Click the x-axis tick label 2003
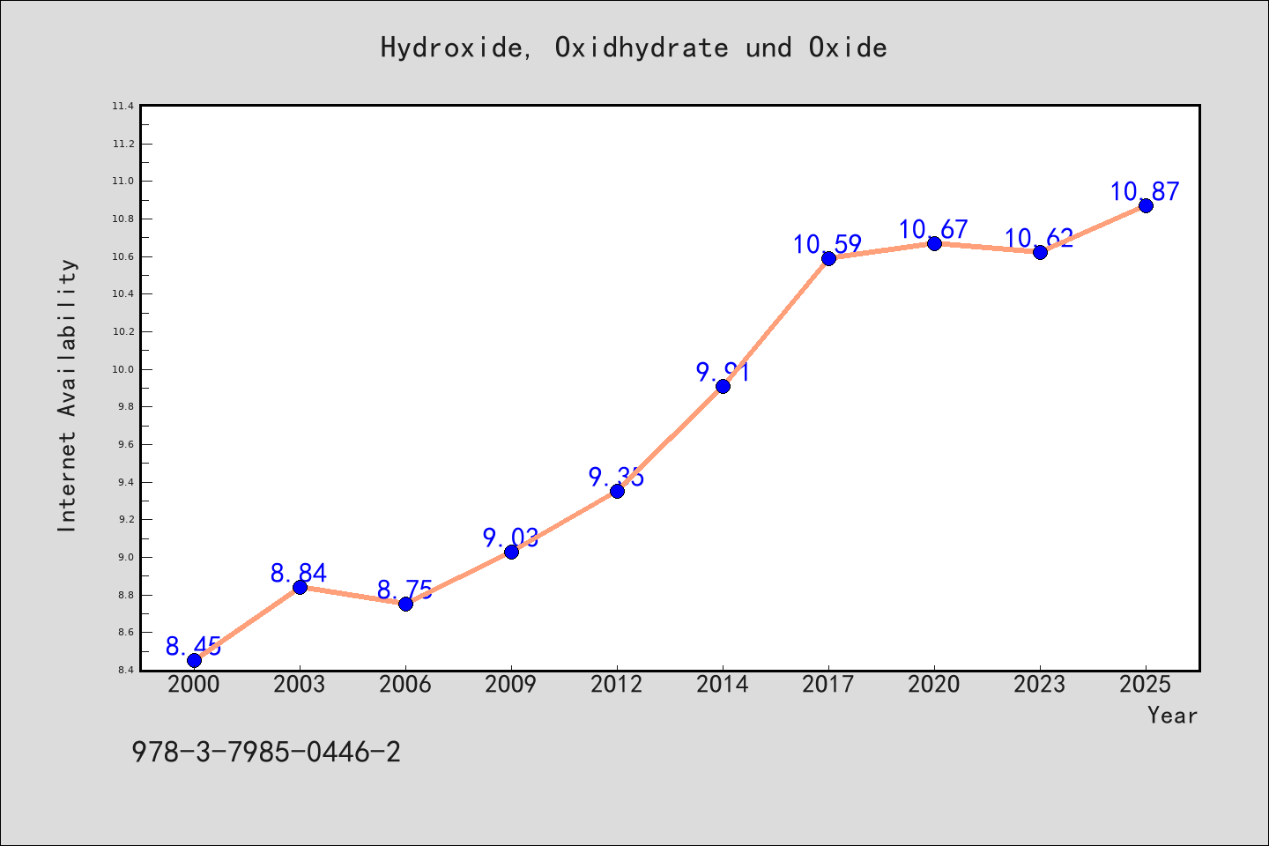 coord(300,685)
